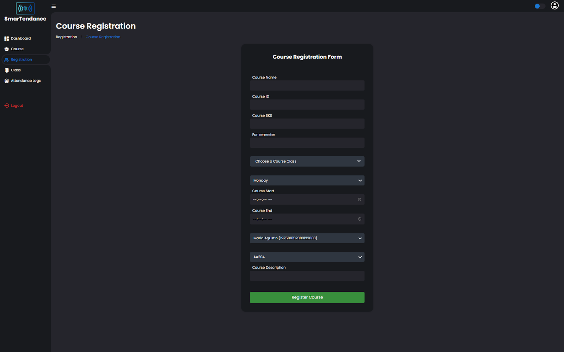Focus the Course SKS input field
This screenshot has width=564, height=352.
307,124
